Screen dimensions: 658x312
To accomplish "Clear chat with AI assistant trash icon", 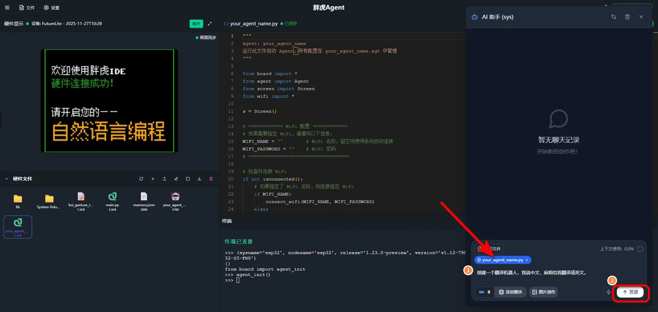I will coord(627,17).
